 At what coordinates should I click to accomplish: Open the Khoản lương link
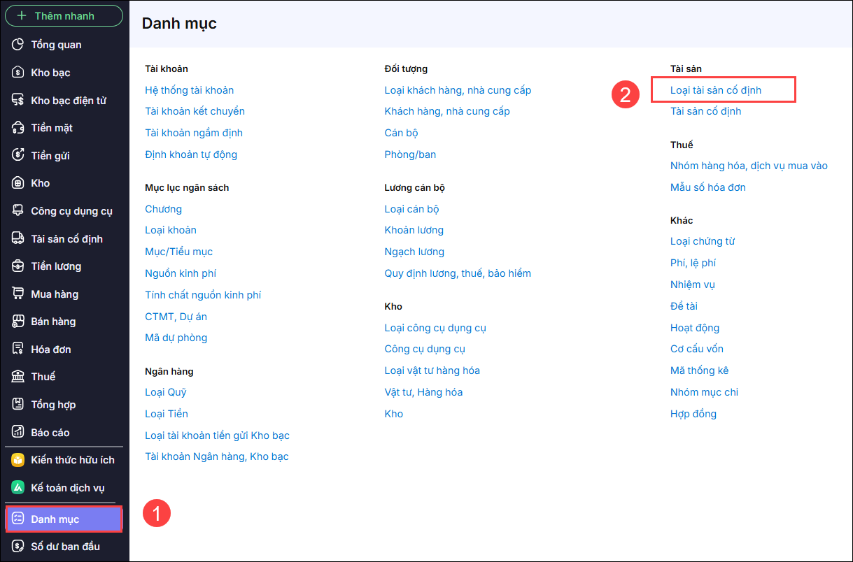pos(414,230)
